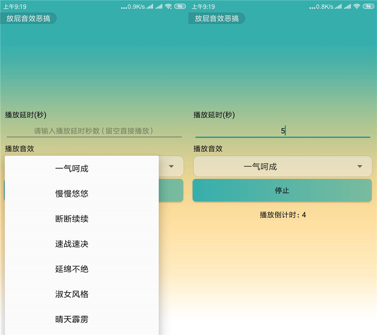Tap the left screen's 放屁音效恶搞 title label
Image resolution: width=377 pixels, height=335 pixels.
(28, 18)
